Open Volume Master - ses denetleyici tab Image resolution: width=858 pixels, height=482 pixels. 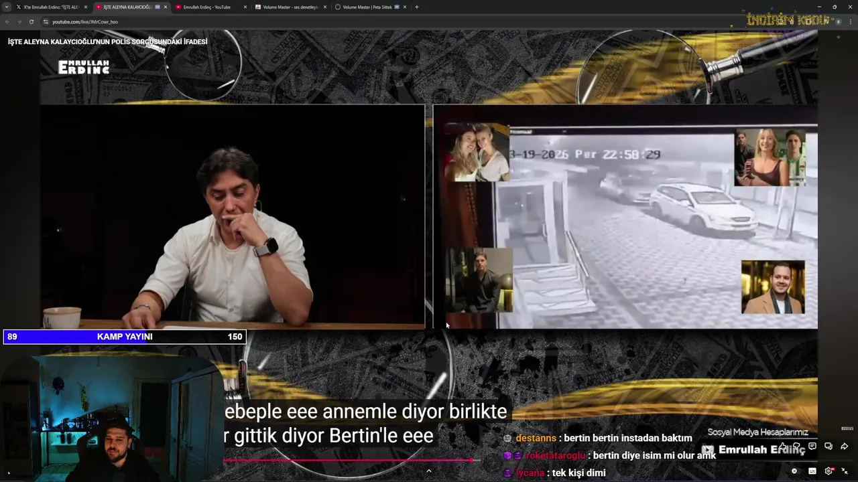point(287,7)
